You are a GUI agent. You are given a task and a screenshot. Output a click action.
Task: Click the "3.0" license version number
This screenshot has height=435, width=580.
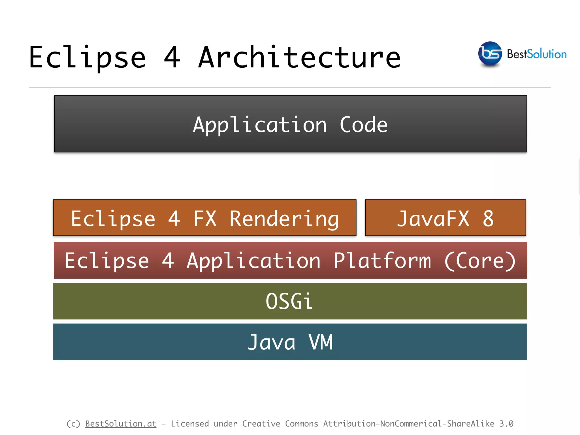pyautogui.click(x=506, y=424)
